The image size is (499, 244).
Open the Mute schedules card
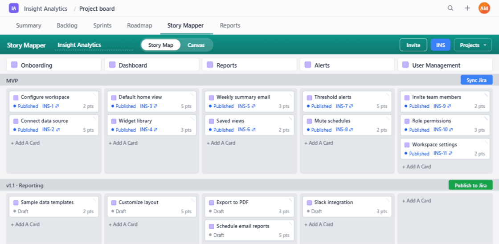tap(347, 125)
